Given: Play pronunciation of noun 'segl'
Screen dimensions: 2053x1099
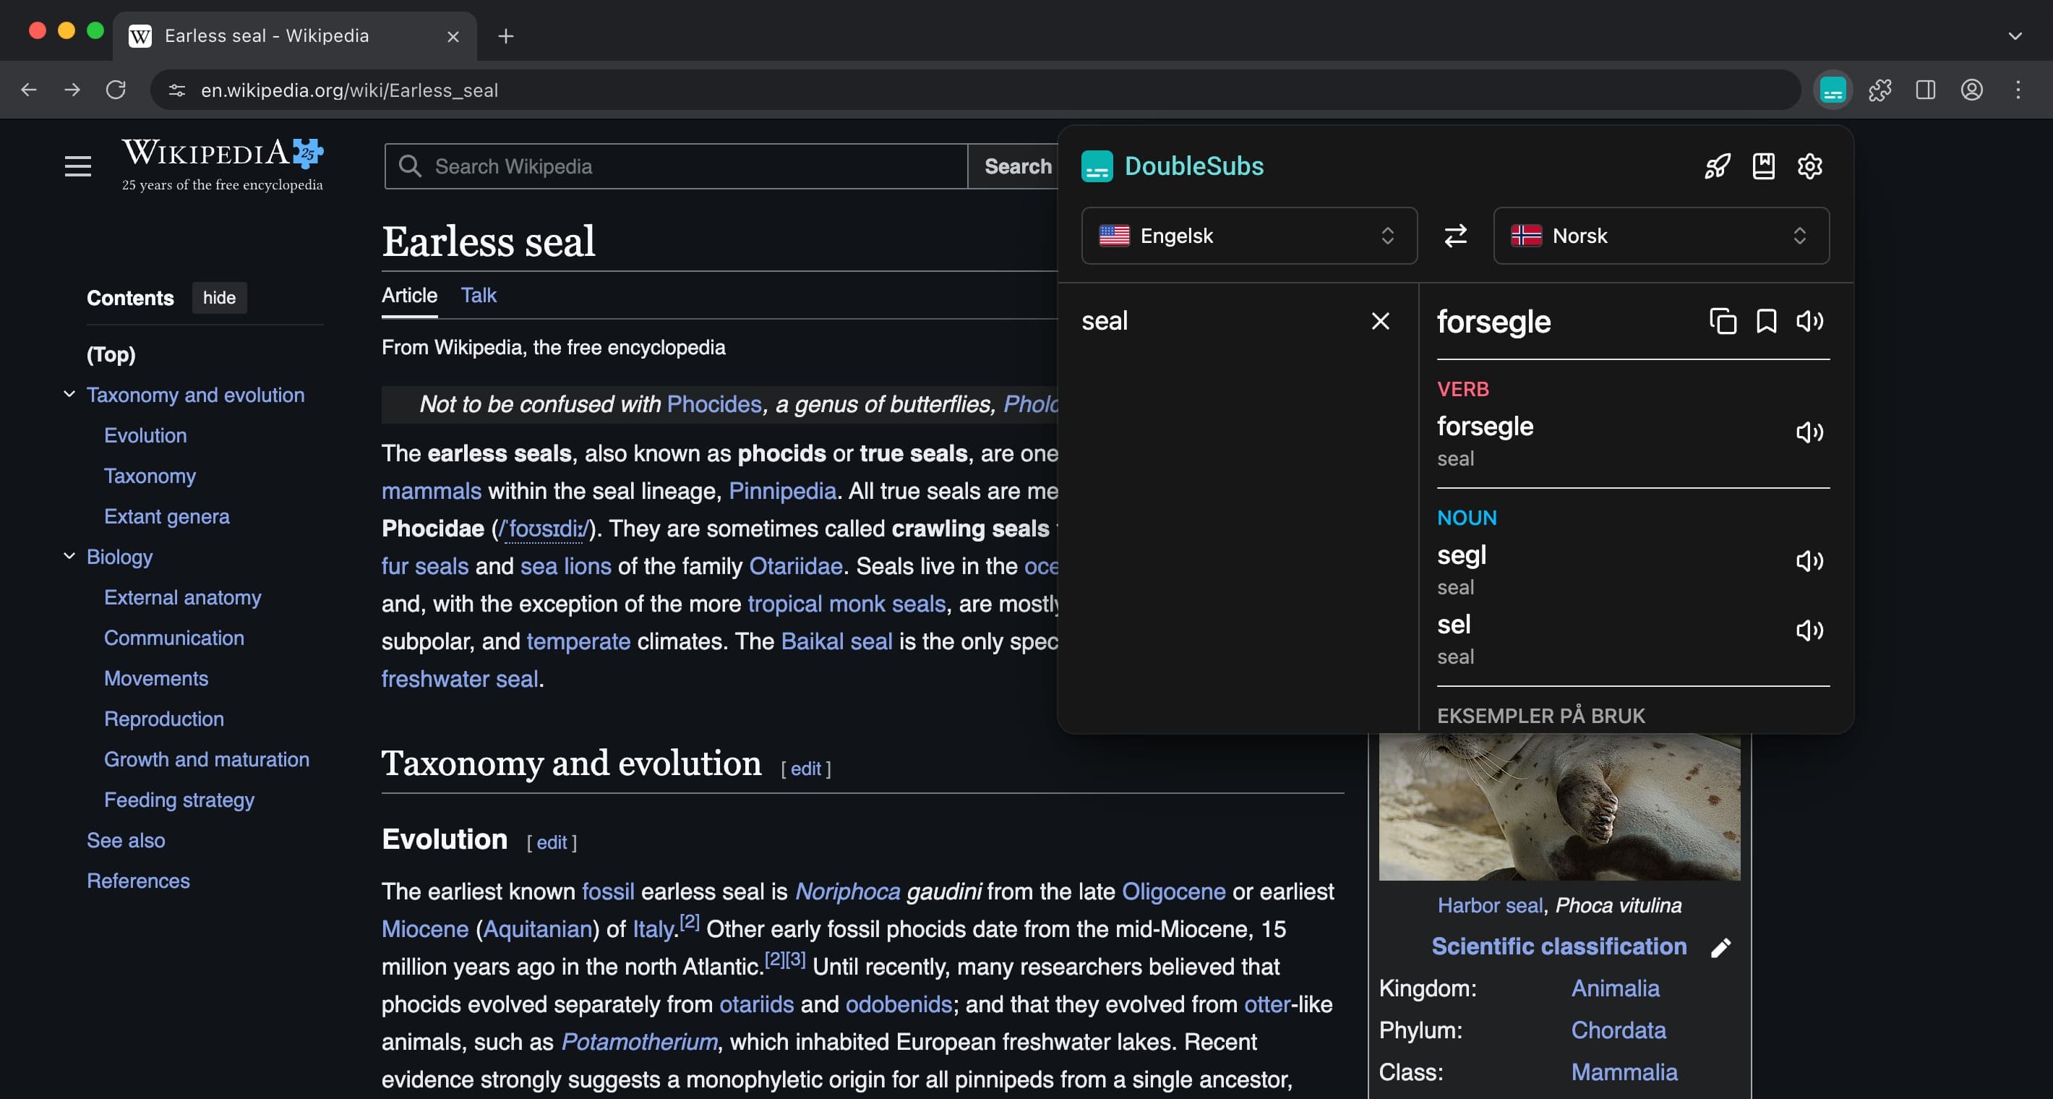Looking at the screenshot, I should tap(1809, 561).
